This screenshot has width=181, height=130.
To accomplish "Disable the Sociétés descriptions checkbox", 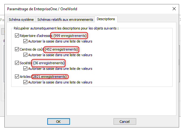I will (17, 63).
